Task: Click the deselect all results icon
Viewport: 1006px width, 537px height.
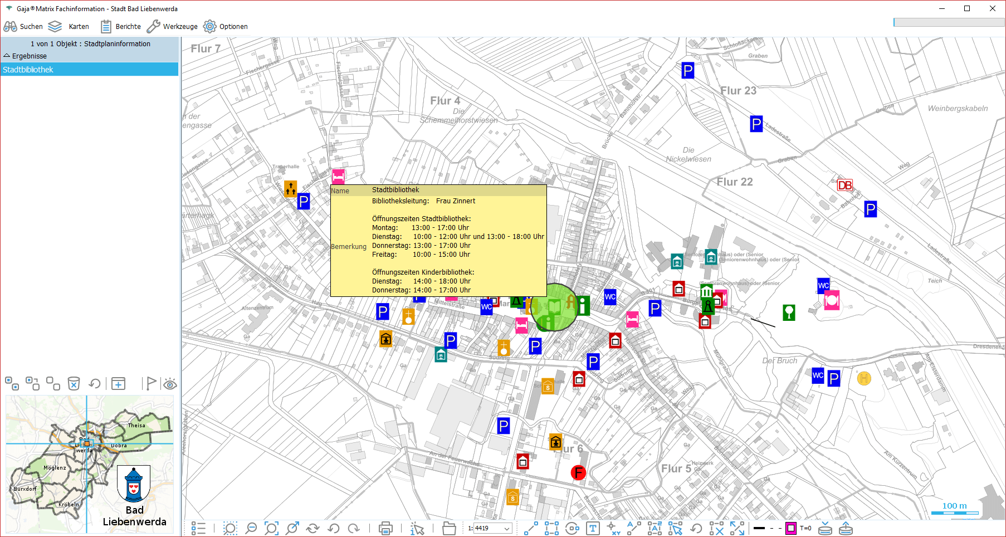Action: point(53,383)
